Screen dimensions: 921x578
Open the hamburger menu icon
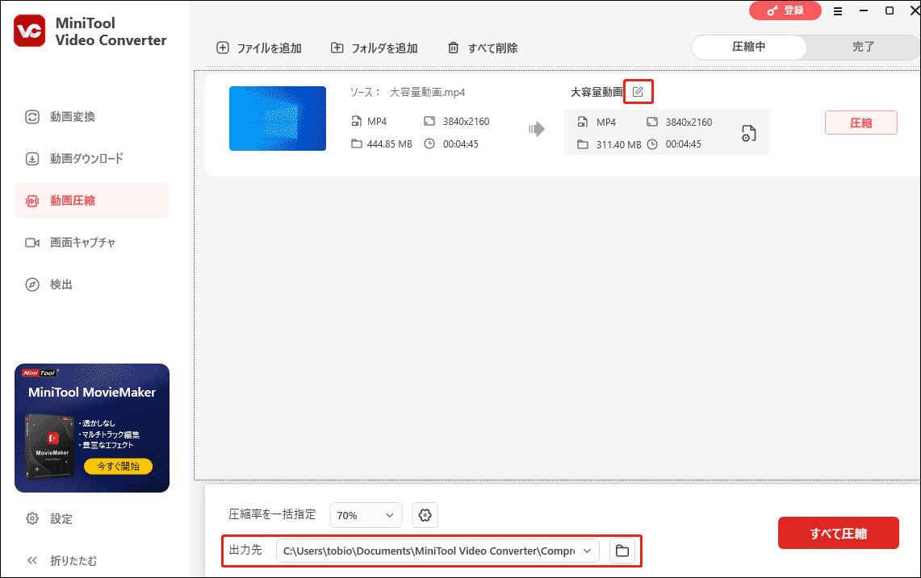coord(838,11)
